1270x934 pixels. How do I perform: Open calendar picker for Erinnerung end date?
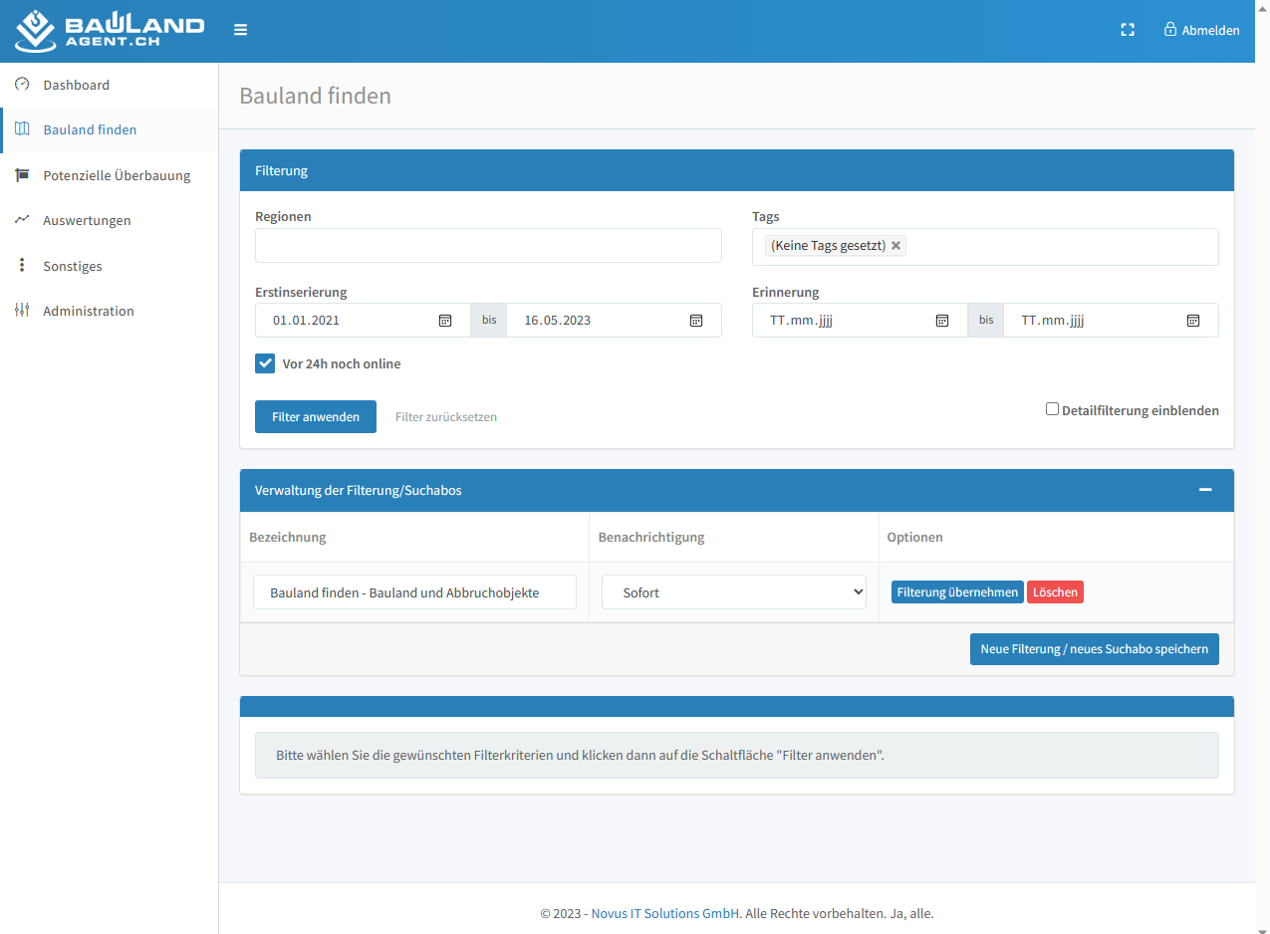[x=1192, y=321]
